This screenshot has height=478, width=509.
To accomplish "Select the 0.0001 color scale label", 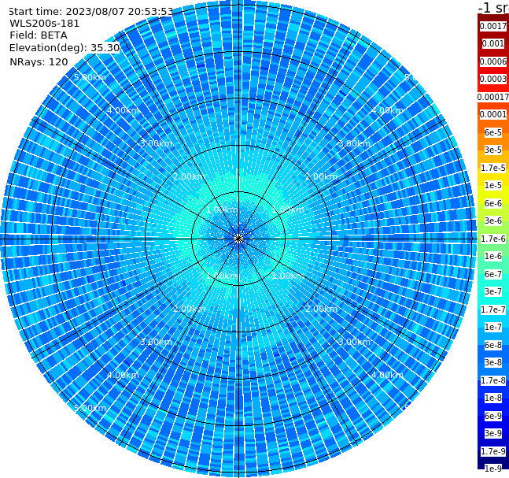I will (493, 114).
